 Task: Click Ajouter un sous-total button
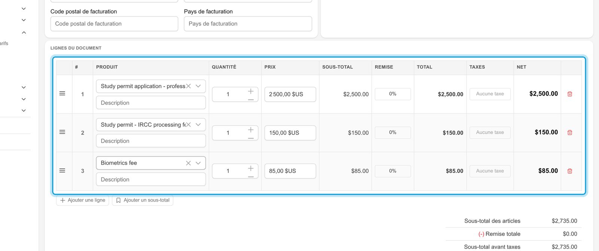[143, 200]
